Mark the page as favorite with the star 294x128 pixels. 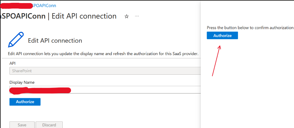click(127, 16)
